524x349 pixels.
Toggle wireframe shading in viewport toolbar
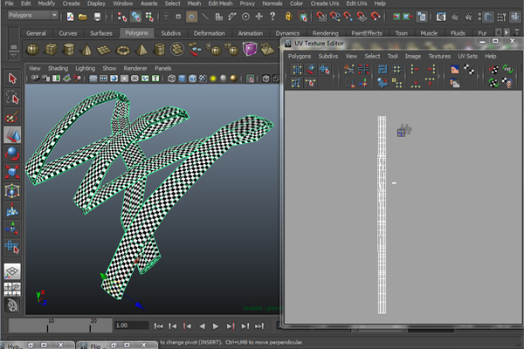click(x=171, y=79)
